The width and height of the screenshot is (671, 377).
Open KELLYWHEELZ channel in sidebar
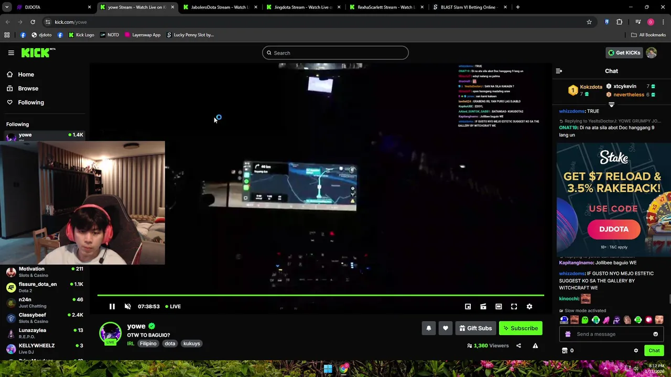45,348
